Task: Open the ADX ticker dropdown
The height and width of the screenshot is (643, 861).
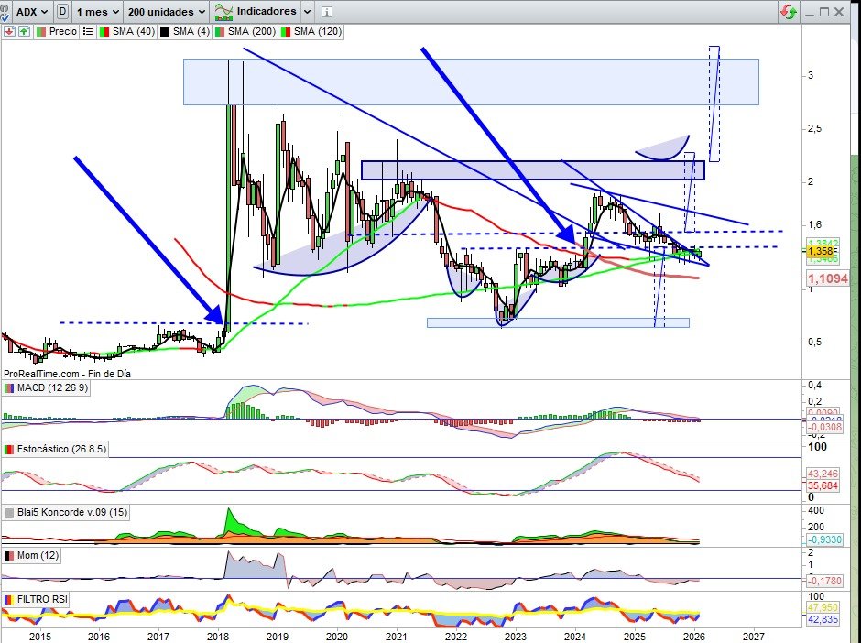Action: click(31, 12)
